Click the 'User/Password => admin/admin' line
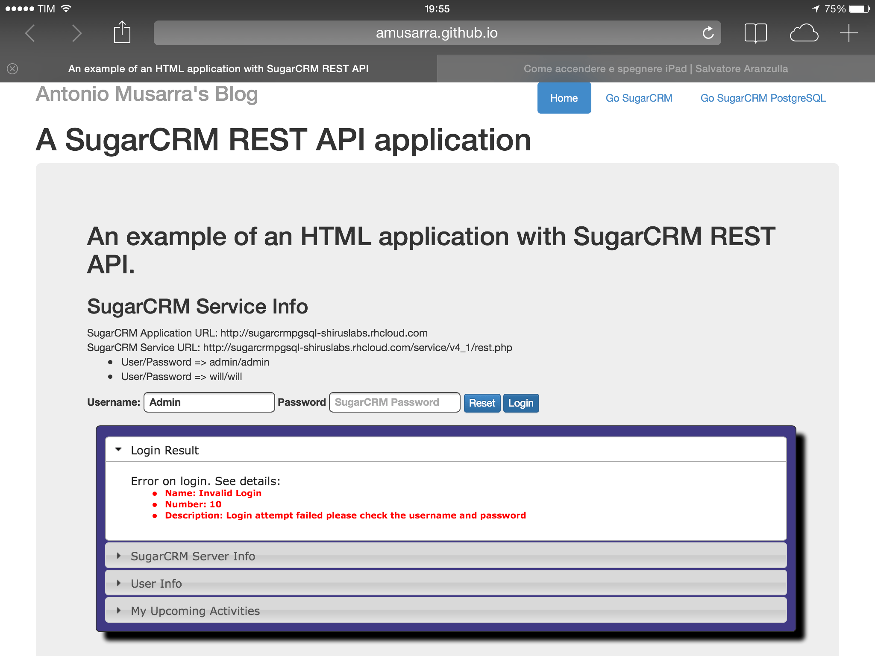Viewport: 875px width, 656px height. 195,362
